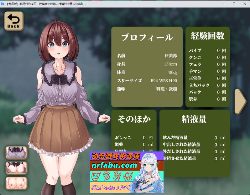250x195 pixels.
Task: Maximize the game window
Action: coord(234,4)
